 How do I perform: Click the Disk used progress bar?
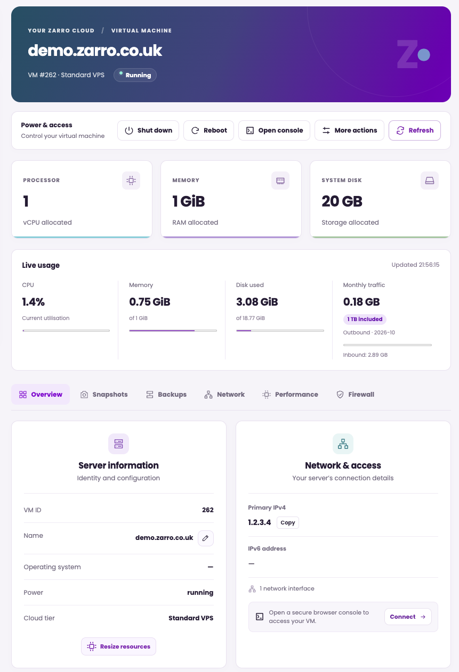point(280,331)
